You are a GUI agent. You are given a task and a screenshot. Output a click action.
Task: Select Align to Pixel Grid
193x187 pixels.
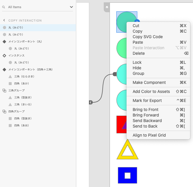click(158, 135)
